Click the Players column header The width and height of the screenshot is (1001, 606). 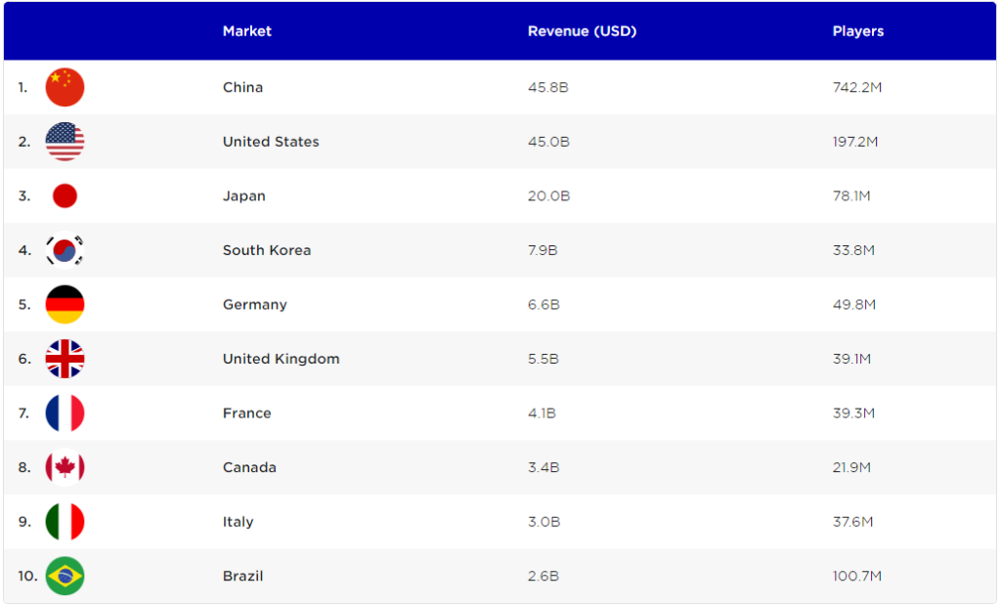click(858, 31)
